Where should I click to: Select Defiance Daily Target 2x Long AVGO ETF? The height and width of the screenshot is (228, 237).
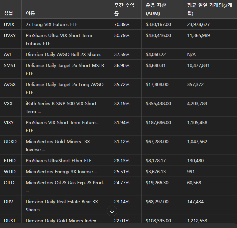point(65,88)
